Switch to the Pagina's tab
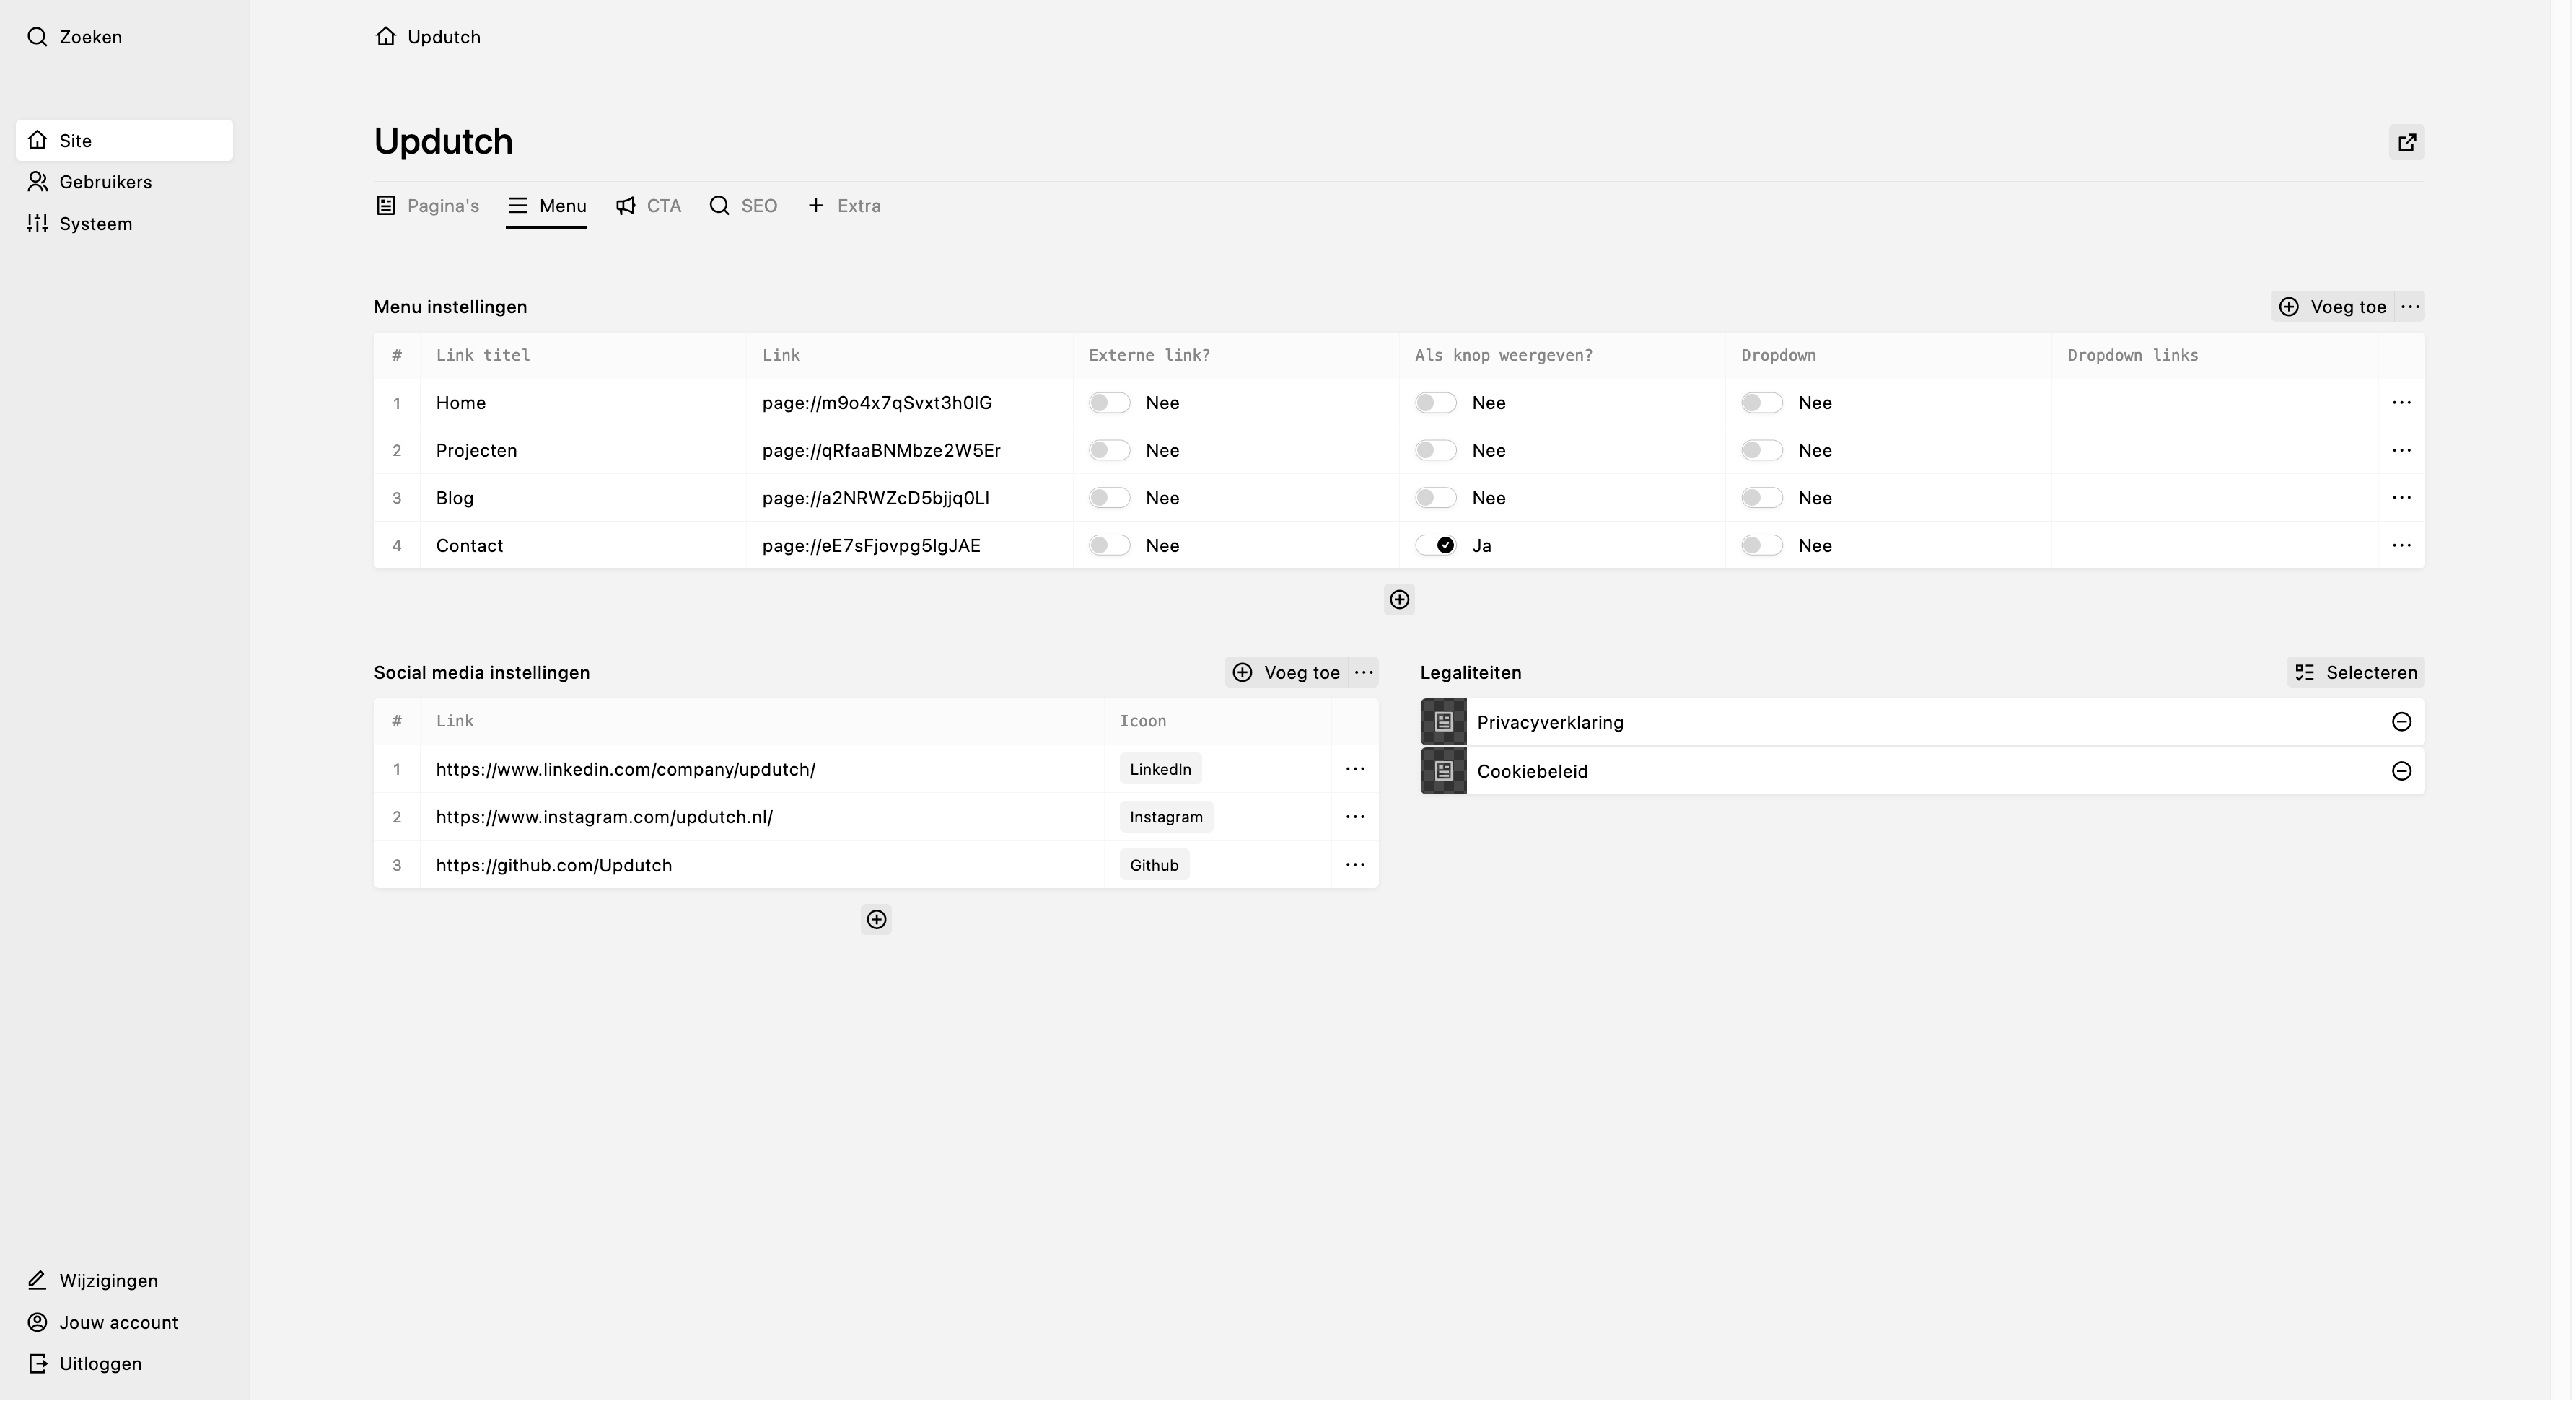 428,206
